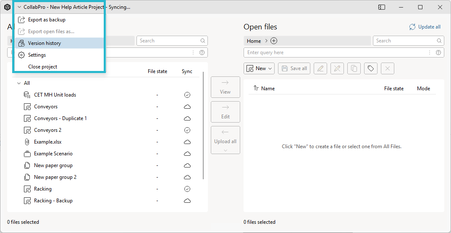
Task: Click the pencil edit toolbar icon
Action: pos(320,68)
